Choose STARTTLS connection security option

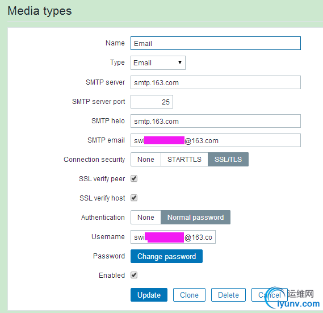point(184,160)
